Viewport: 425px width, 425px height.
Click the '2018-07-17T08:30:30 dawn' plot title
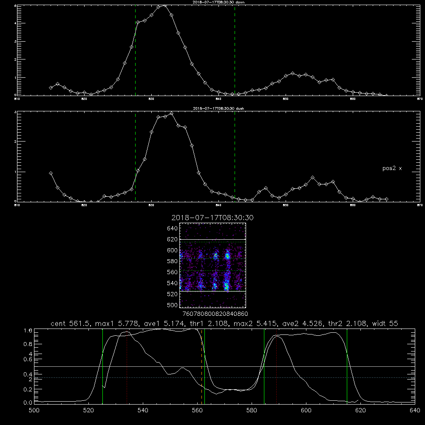click(x=218, y=2)
